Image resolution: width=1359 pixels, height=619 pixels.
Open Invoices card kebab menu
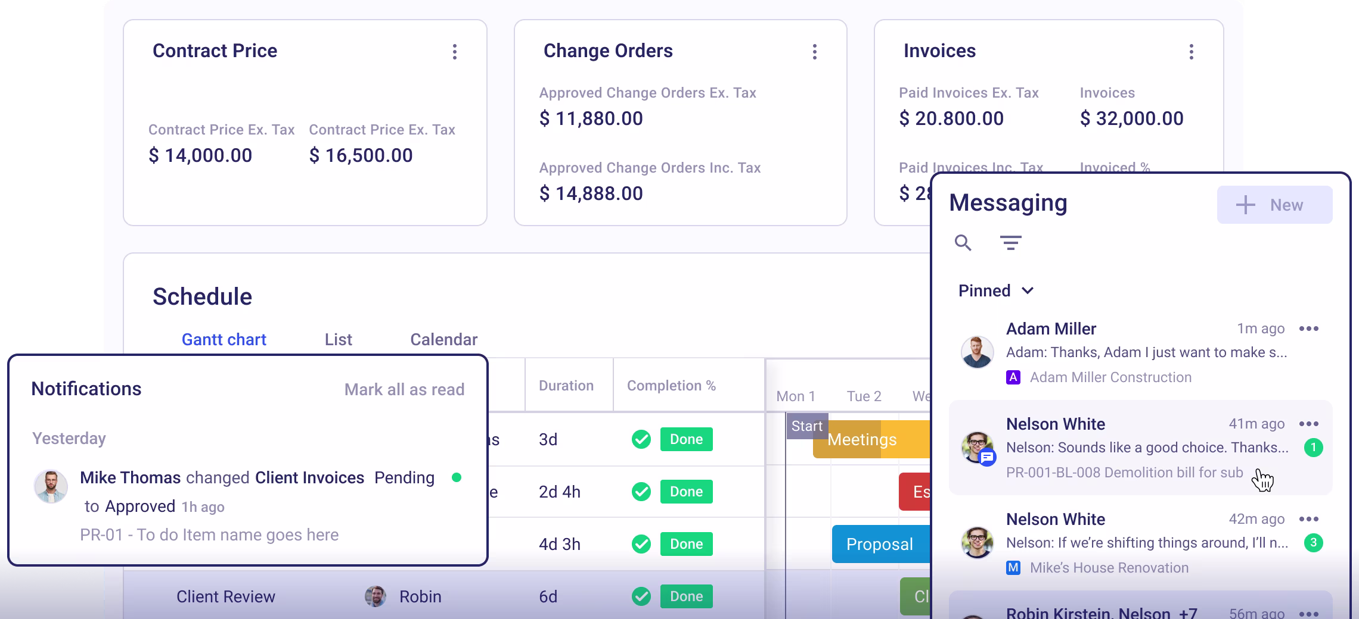pyautogui.click(x=1192, y=52)
